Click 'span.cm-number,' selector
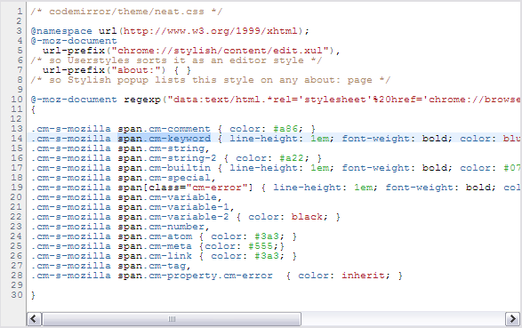522x328 pixels. pos(164,227)
